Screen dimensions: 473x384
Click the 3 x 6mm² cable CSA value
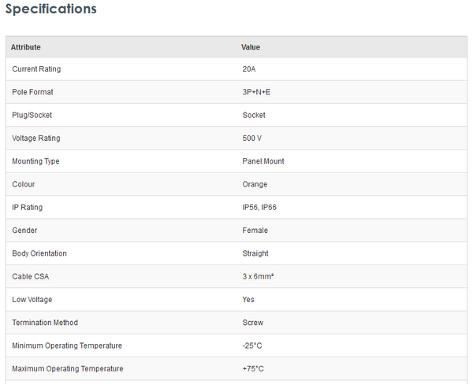(x=258, y=277)
